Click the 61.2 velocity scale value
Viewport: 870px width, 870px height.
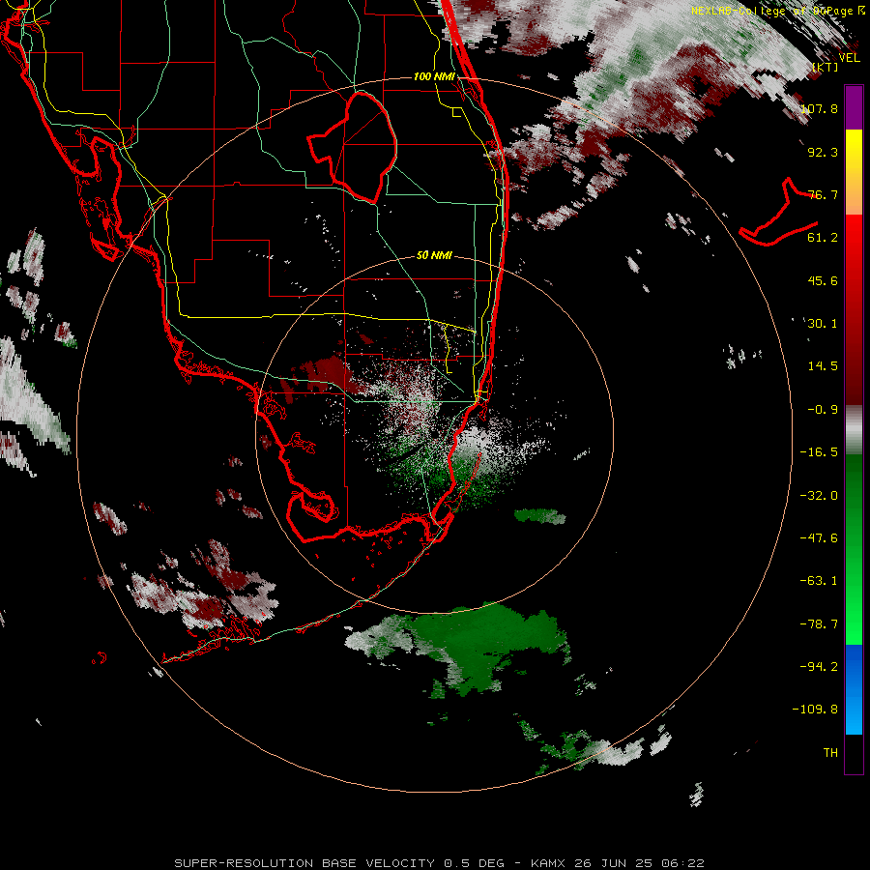pos(823,238)
